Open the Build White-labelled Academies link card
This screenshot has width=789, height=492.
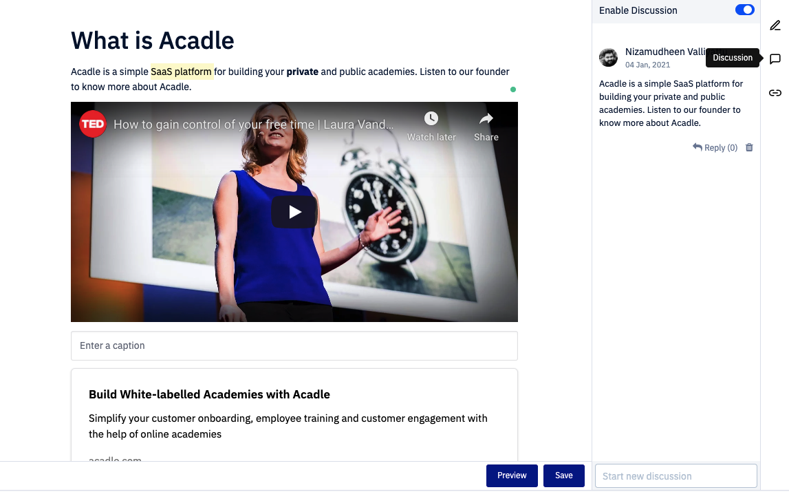(294, 415)
